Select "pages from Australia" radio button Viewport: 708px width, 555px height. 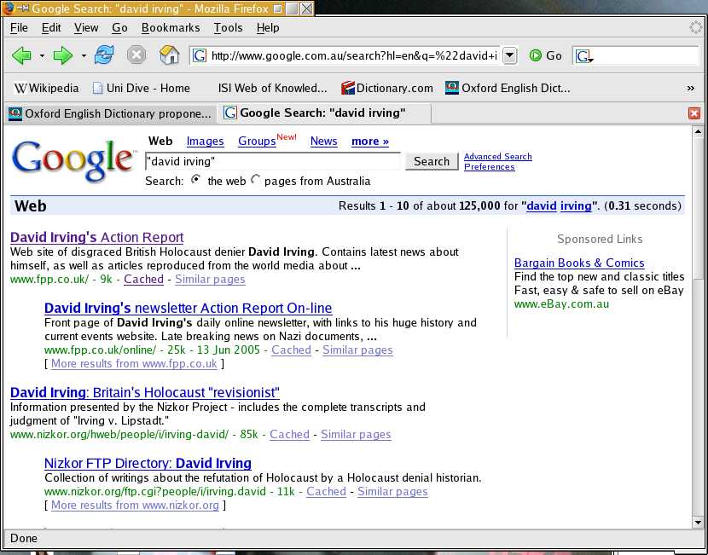point(256,180)
